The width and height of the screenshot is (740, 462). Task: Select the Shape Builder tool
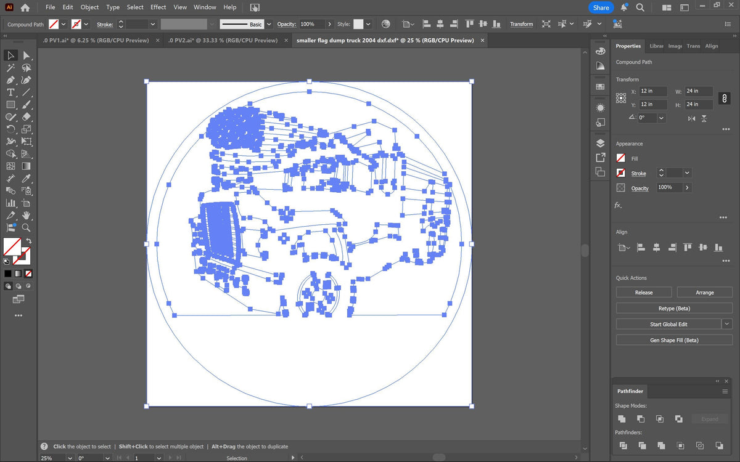[x=10, y=154]
